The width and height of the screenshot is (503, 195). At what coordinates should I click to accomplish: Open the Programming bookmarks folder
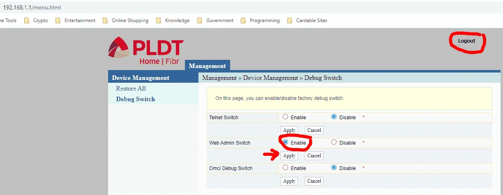[260, 20]
